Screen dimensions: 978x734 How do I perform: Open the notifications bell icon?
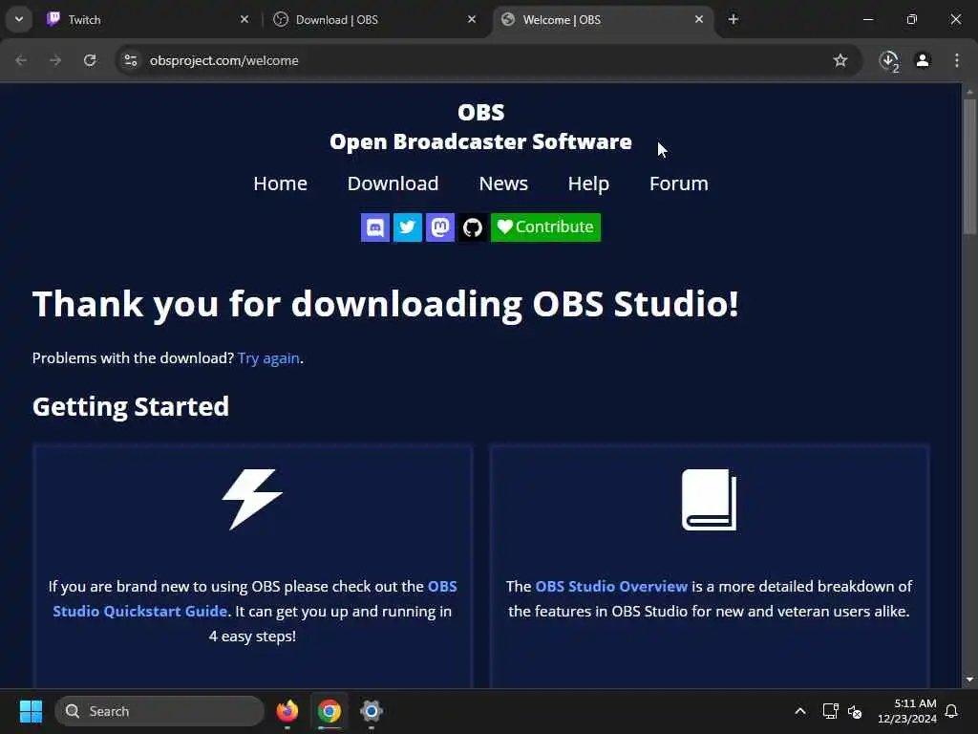pos(952,711)
